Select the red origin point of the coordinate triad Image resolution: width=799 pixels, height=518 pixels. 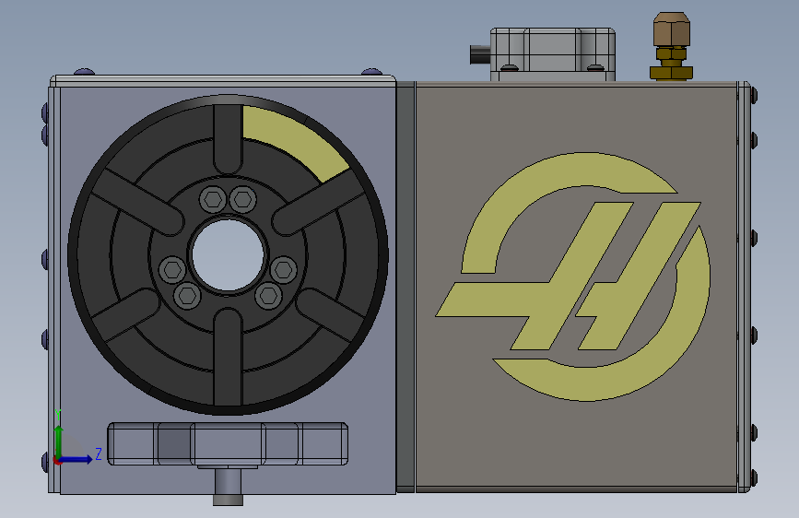57,460
